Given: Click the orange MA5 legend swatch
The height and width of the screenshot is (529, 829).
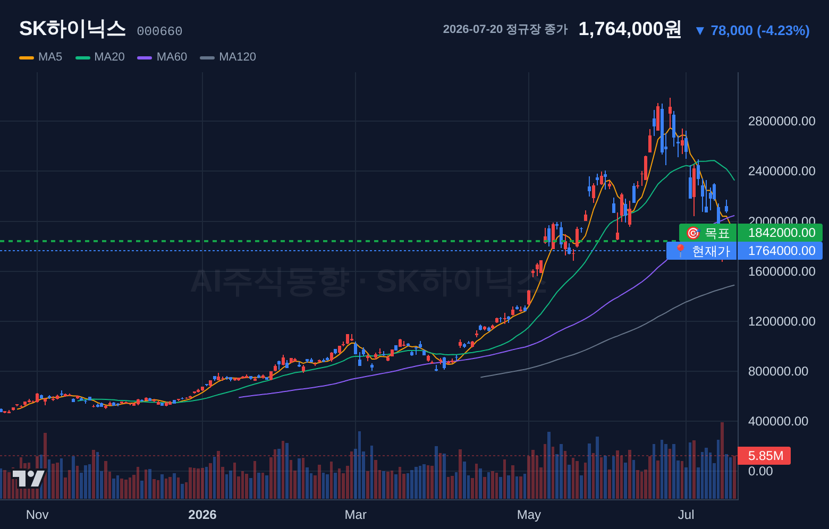Looking at the screenshot, I should click(27, 57).
